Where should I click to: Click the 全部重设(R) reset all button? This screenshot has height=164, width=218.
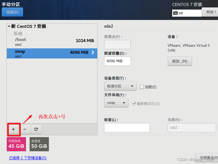coord(207,158)
